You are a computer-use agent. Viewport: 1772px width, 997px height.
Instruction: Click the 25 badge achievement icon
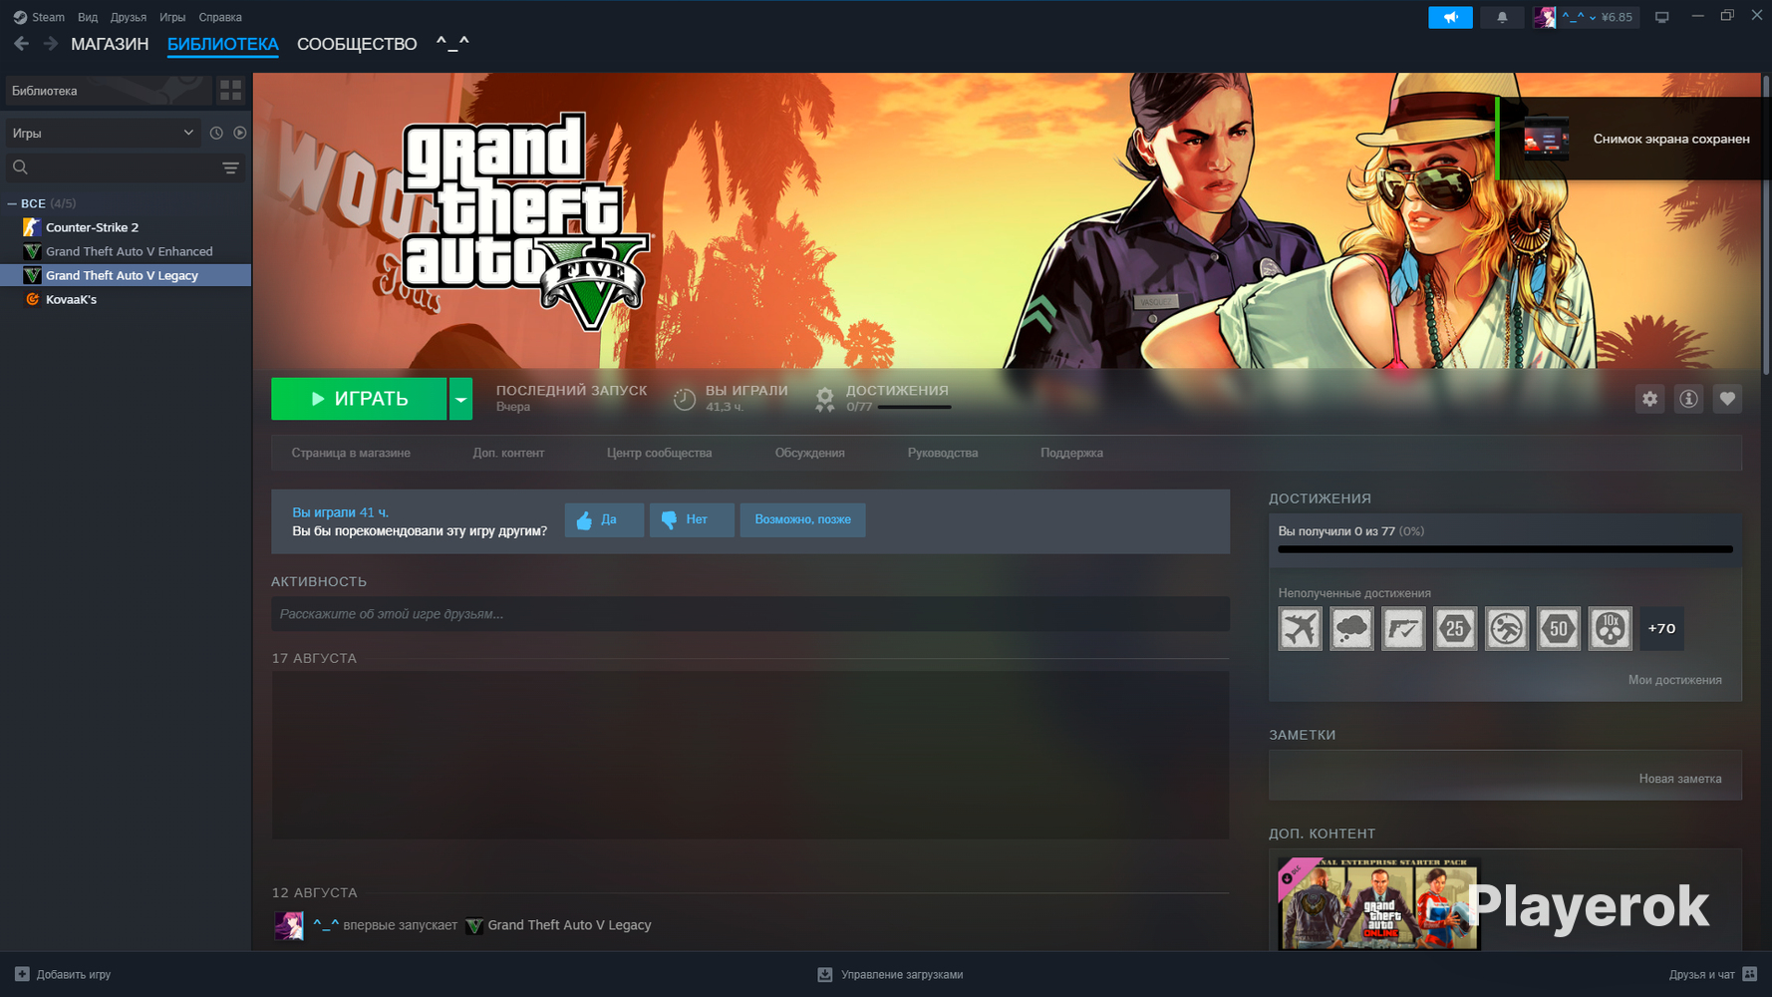(x=1455, y=629)
